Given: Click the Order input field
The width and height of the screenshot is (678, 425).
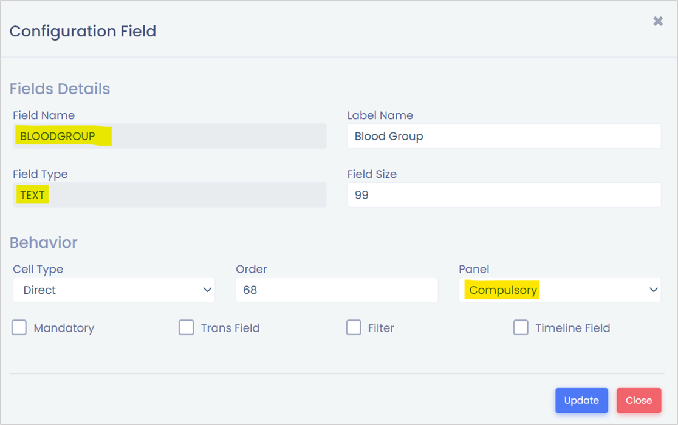Looking at the screenshot, I should point(337,290).
